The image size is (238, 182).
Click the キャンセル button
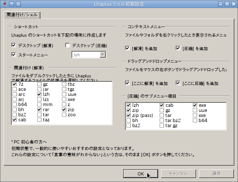178,174
